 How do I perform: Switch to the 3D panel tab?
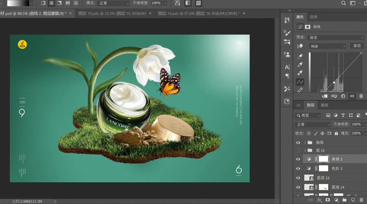tap(298, 105)
